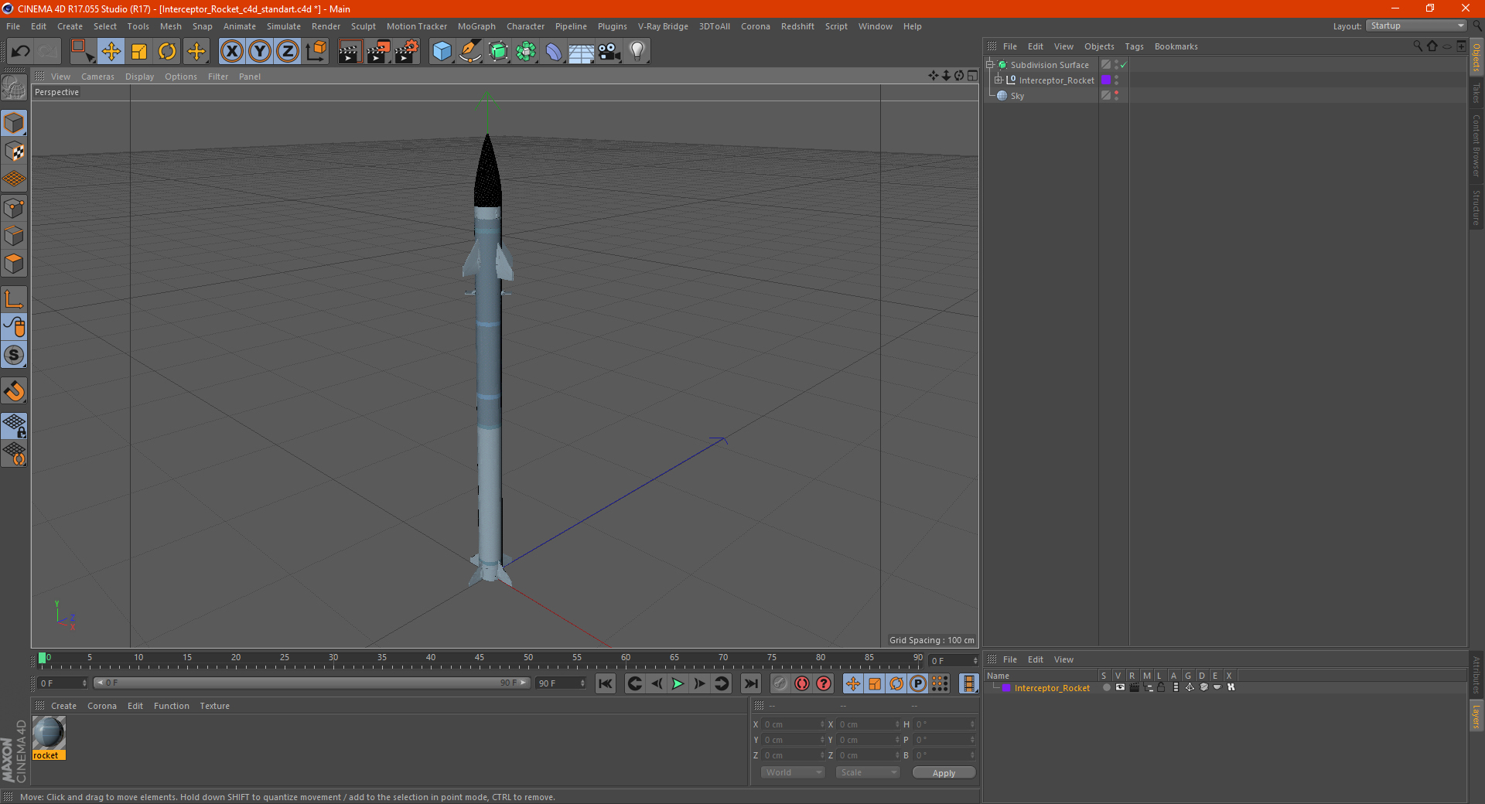
Task: Toggle X axis lock
Action: 231,52
